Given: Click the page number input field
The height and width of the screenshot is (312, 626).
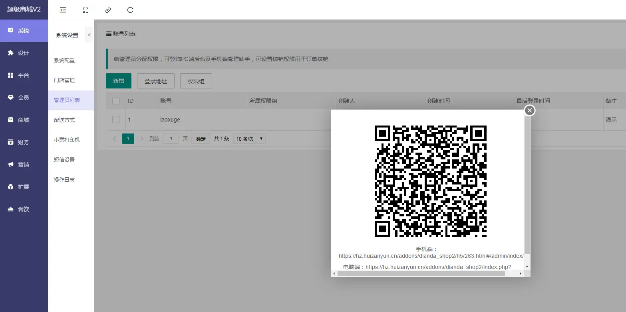Looking at the screenshot, I should (x=171, y=139).
